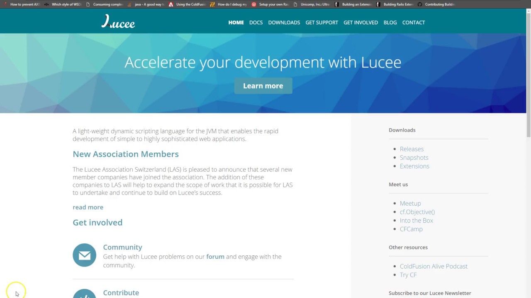Open the Snapshots download link
Image resolution: width=531 pixels, height=298 pixels.
point(414,158)
